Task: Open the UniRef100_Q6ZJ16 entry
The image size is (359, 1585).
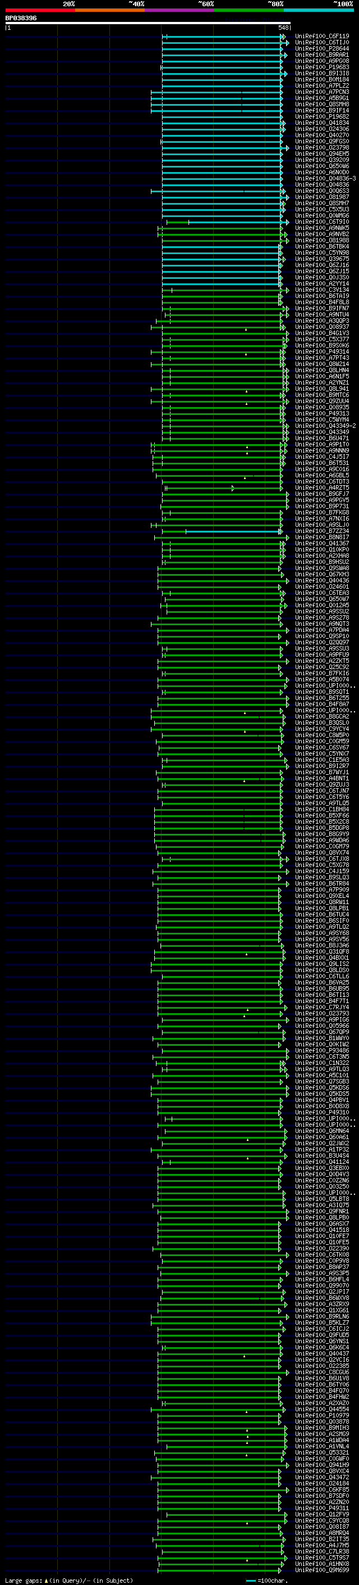Action: click(x=322, y=265)
